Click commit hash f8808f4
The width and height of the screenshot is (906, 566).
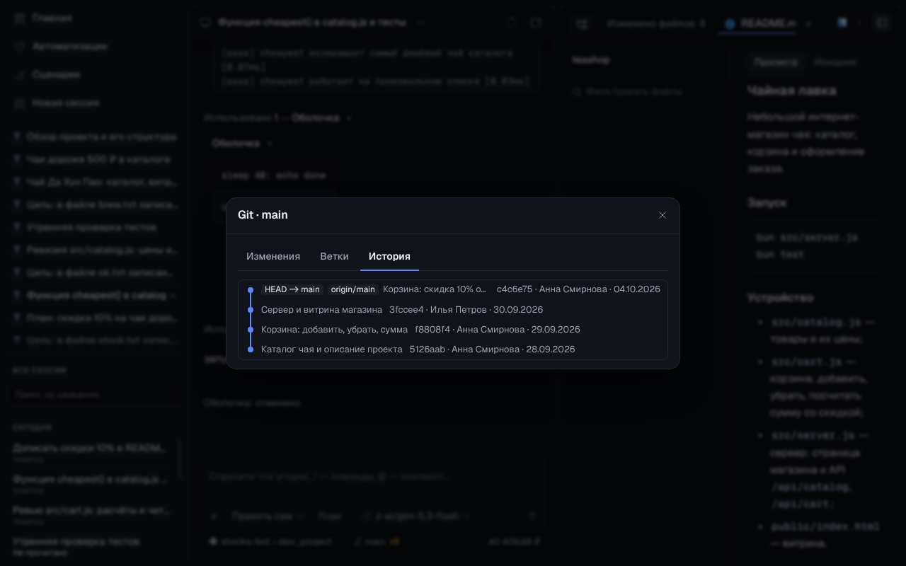(x=432, y=330)
